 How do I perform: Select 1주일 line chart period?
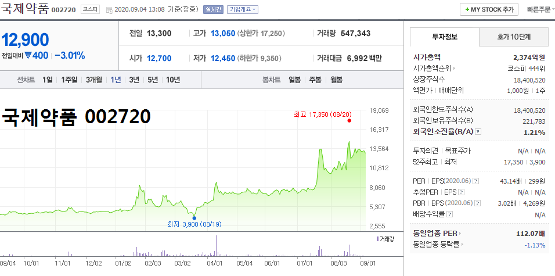tap(69, 80)
